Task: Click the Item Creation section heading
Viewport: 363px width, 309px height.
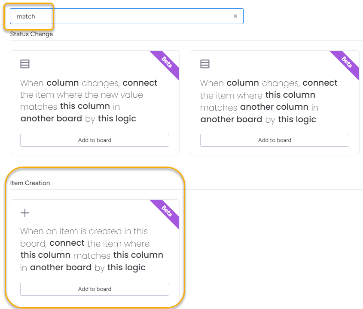Action: click(30, 183)
